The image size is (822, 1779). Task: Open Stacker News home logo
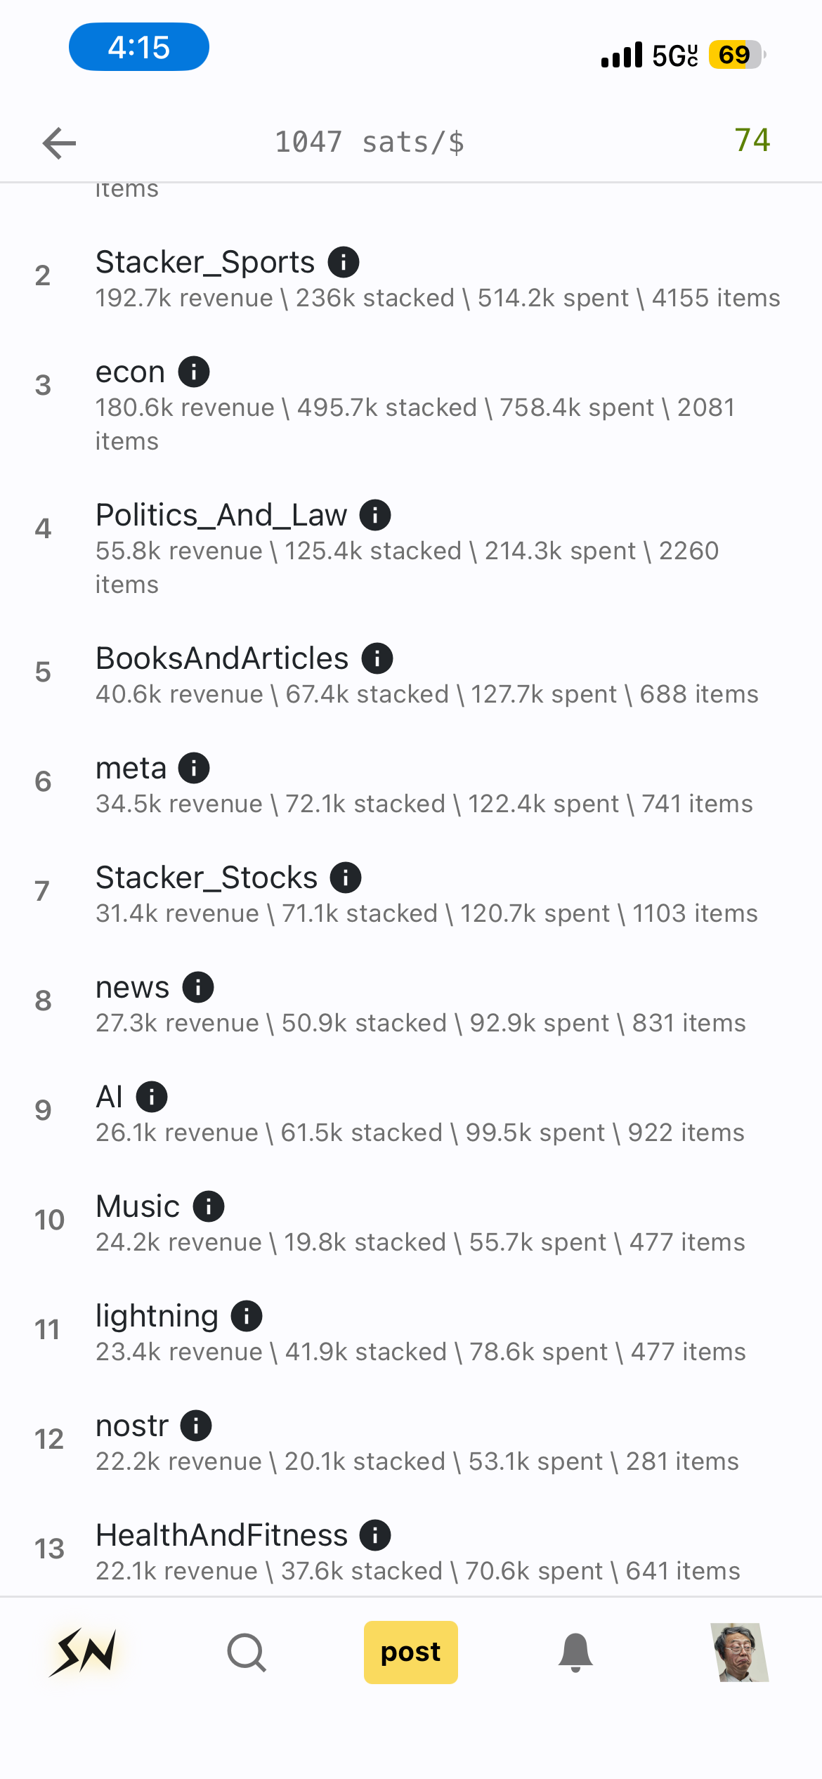click(x=83, y=1652)
